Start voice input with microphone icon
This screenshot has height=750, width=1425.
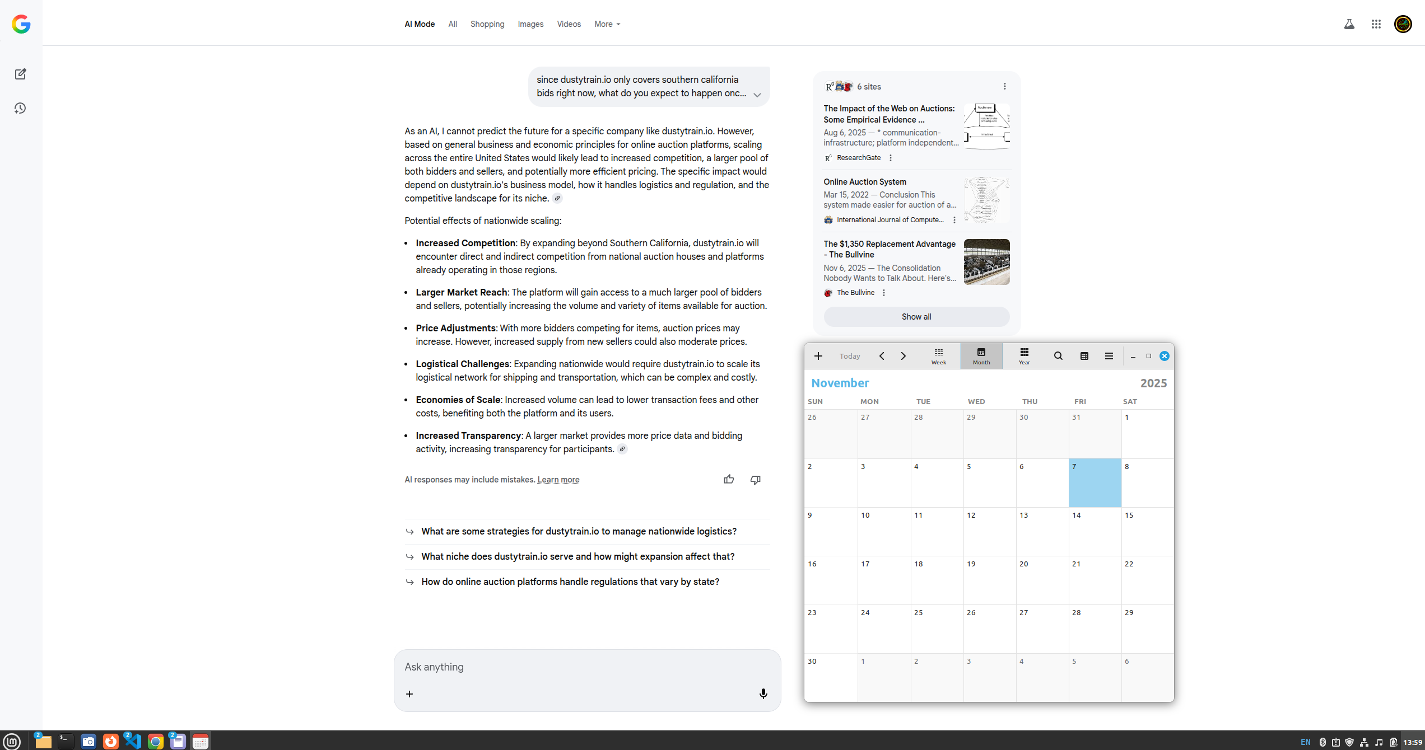click(x=763, y=693)
